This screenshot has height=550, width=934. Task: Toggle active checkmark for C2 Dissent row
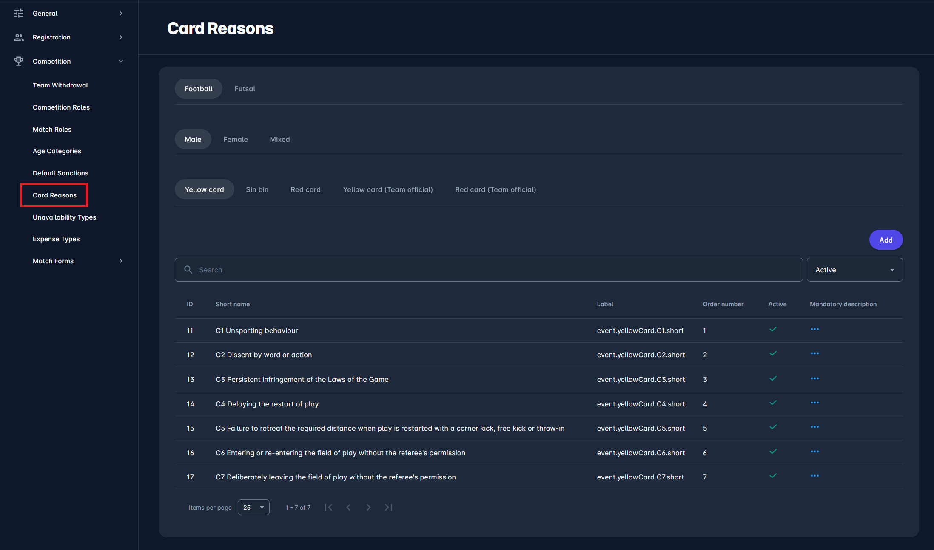pos(773,354)
